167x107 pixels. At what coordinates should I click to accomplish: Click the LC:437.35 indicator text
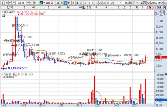160,12
